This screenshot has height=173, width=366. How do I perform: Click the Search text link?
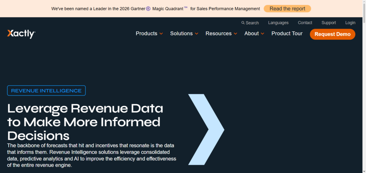[x=252, y=23]
